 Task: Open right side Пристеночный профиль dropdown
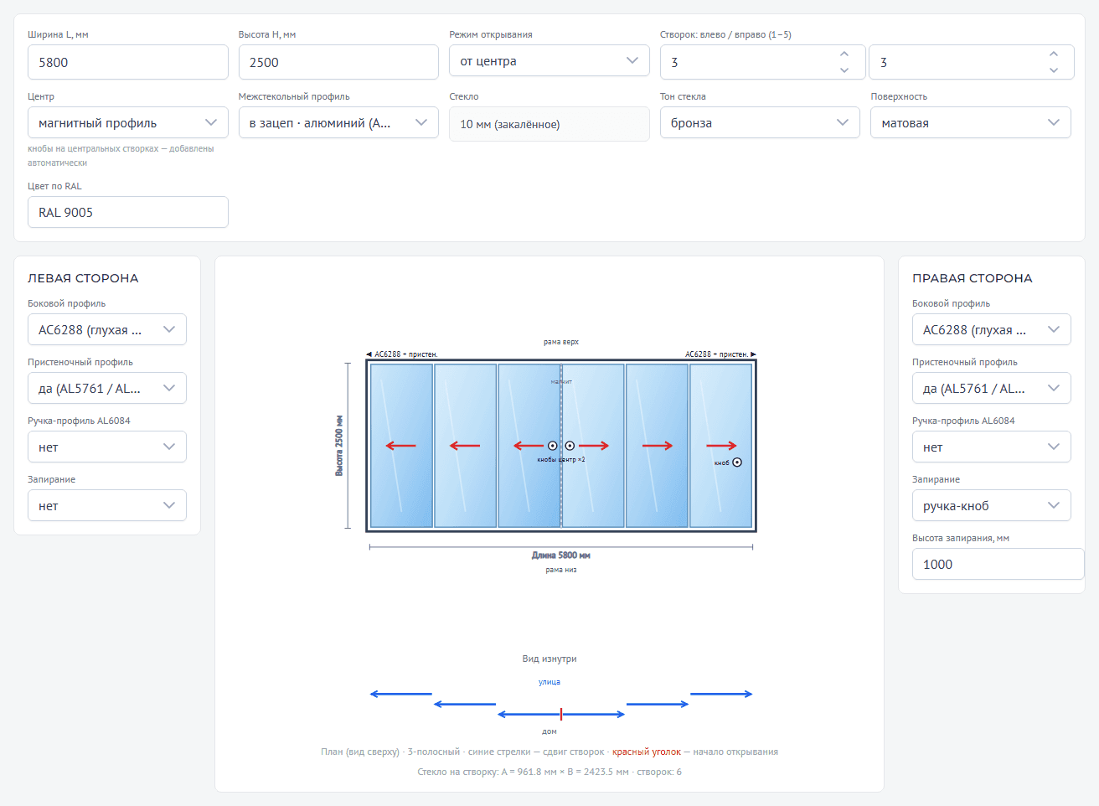(991, 388)
